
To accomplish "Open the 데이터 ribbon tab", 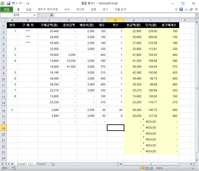I will click(x=80, y=9).
